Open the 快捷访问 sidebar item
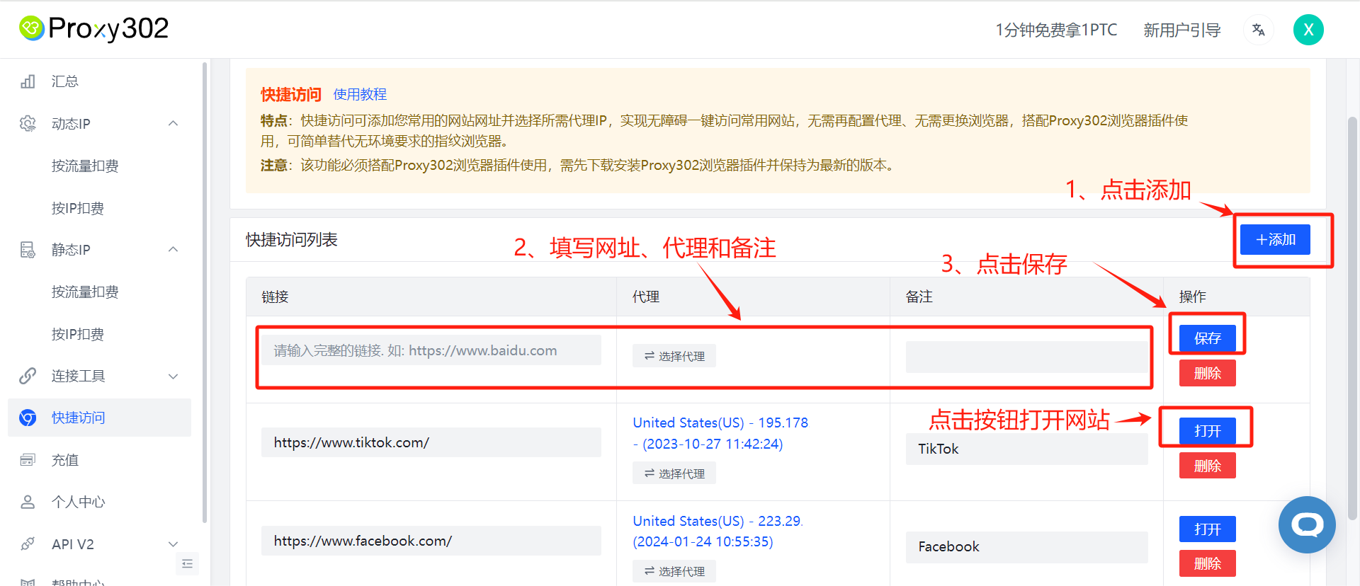Image resolution: width=1360 pixels, height=586 pixels. (x=100, y=418)
